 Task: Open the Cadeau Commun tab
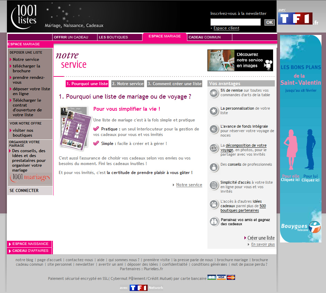point(204,37)
